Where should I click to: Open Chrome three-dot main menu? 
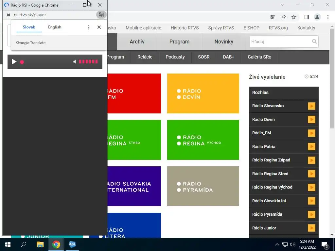tap(328, 17)
